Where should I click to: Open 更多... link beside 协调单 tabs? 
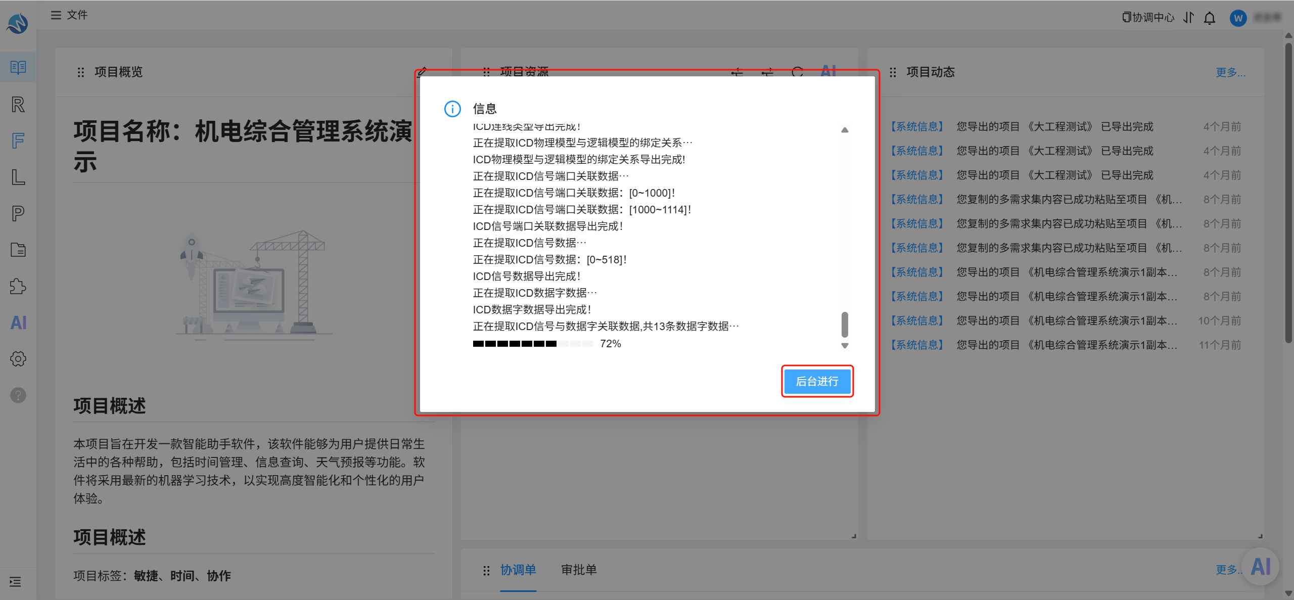pos(1228,570)
